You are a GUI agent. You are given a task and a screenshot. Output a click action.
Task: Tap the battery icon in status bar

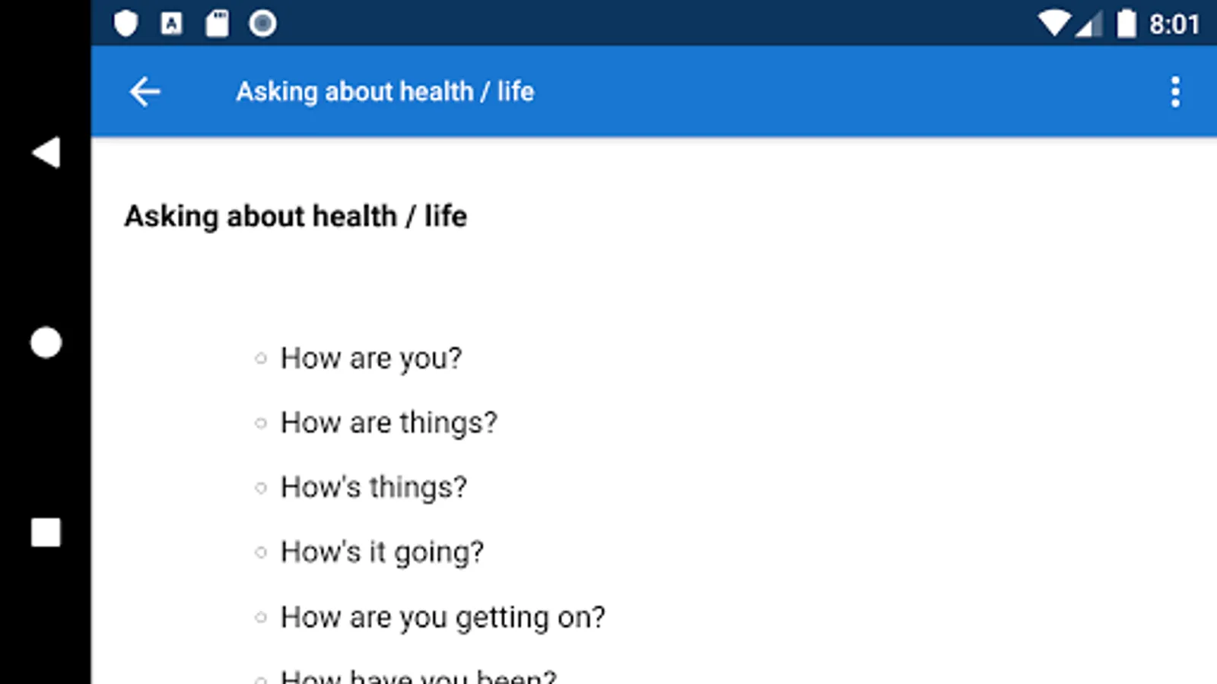click(x=1126, y=24)
